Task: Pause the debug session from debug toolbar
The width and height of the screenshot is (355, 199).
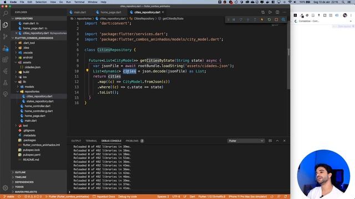Action: pyautogui.click(x=234, y=20)
